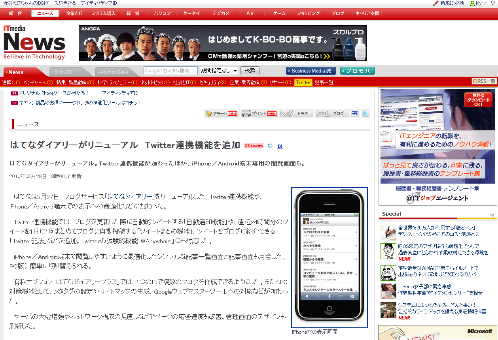Open 特集 category link
This screenshot has width=498, height=340.
click(x=61, y=83)
